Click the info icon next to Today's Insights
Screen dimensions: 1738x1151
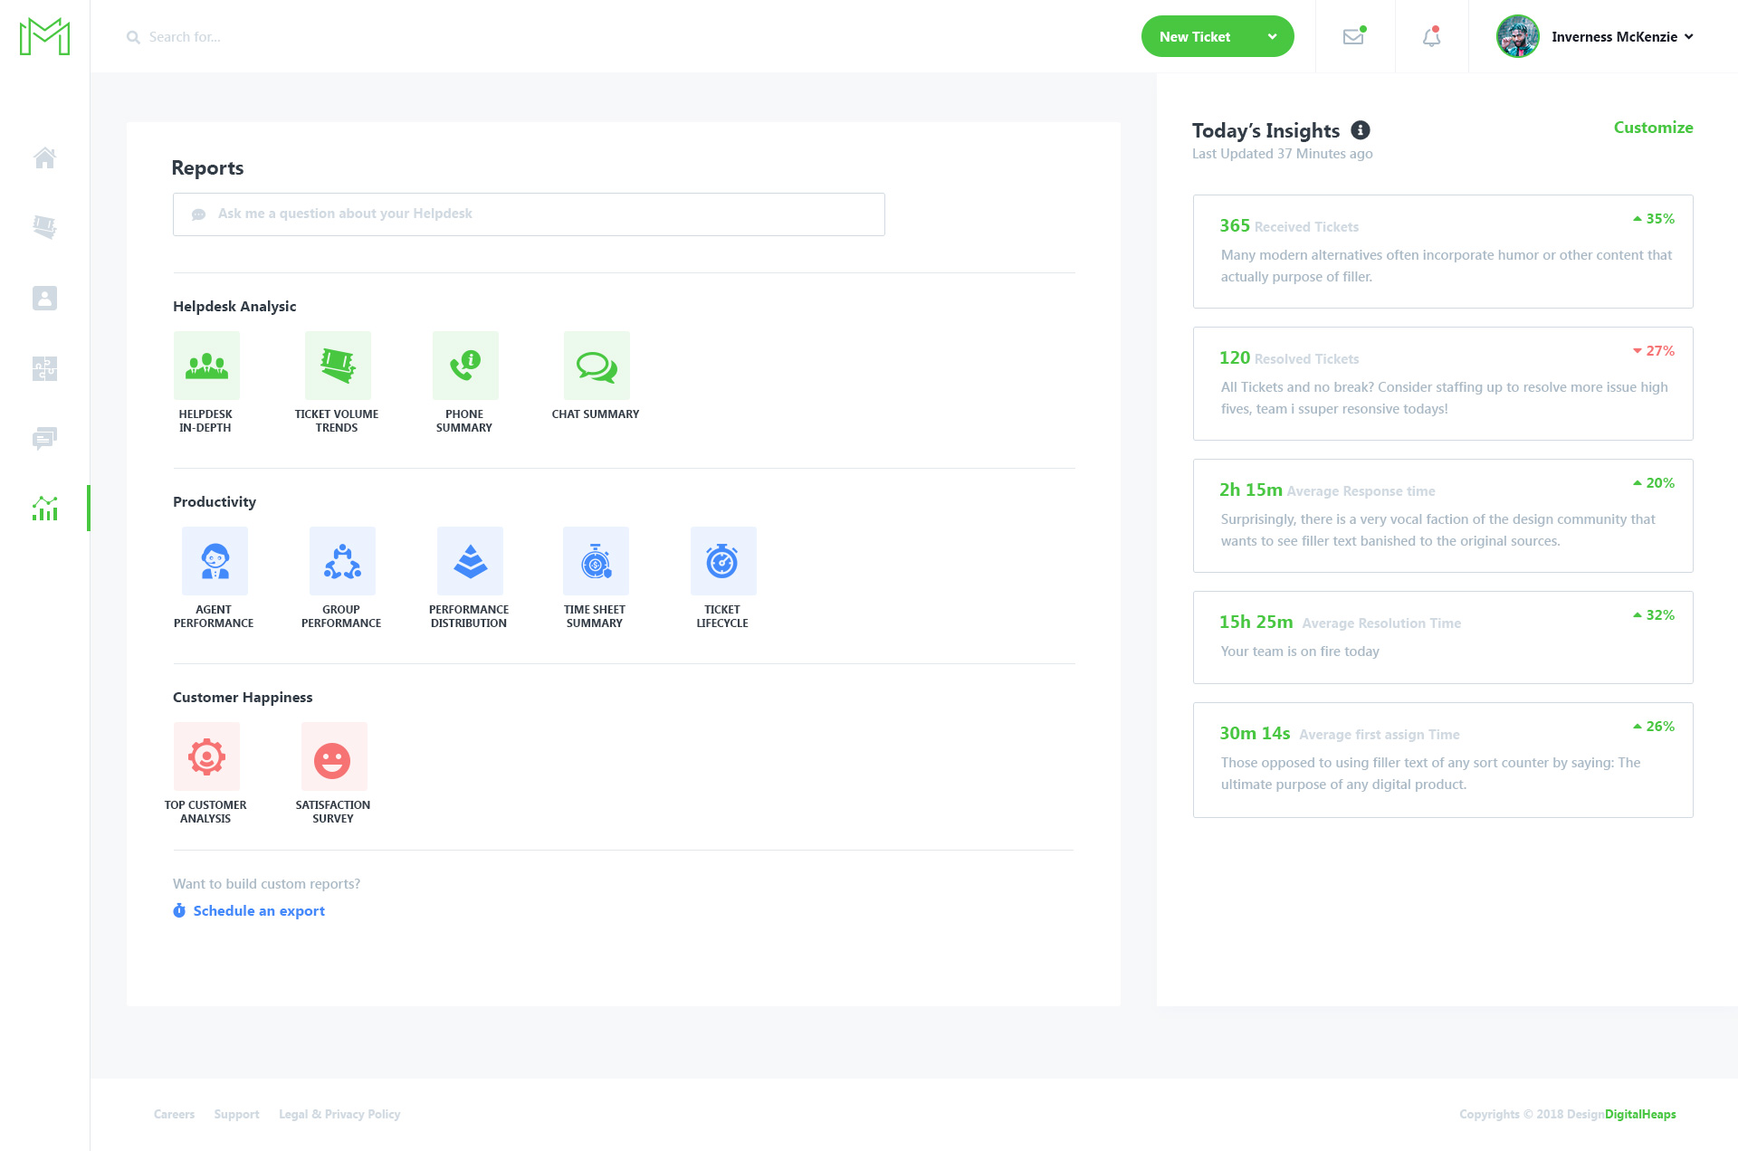pos(1359,130)
